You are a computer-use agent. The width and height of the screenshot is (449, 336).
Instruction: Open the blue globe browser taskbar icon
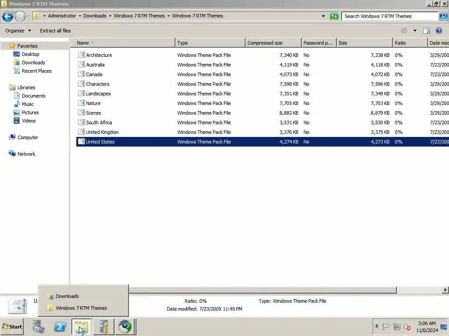[x=125, y=326]
